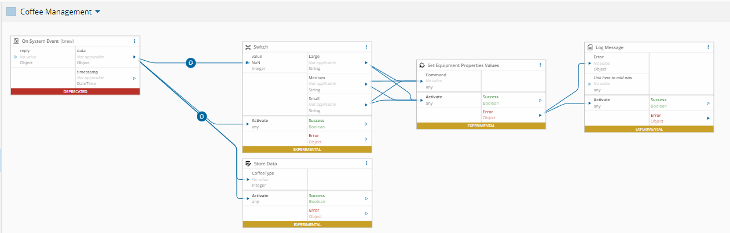
Task: Click the blue Coffee Management color square
Action: point(10,12)
